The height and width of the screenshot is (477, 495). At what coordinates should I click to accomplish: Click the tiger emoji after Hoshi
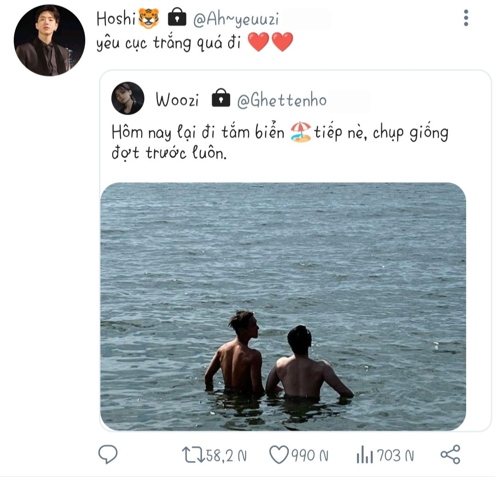[x=148, y=18]
